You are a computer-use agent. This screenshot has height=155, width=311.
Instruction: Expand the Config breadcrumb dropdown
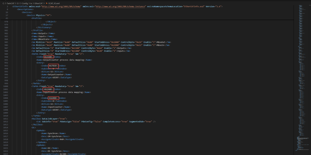tap(25, 3)
